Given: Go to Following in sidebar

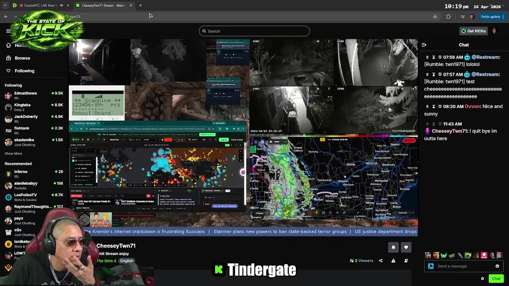Looking at the screenshot, I should [25, 71].
